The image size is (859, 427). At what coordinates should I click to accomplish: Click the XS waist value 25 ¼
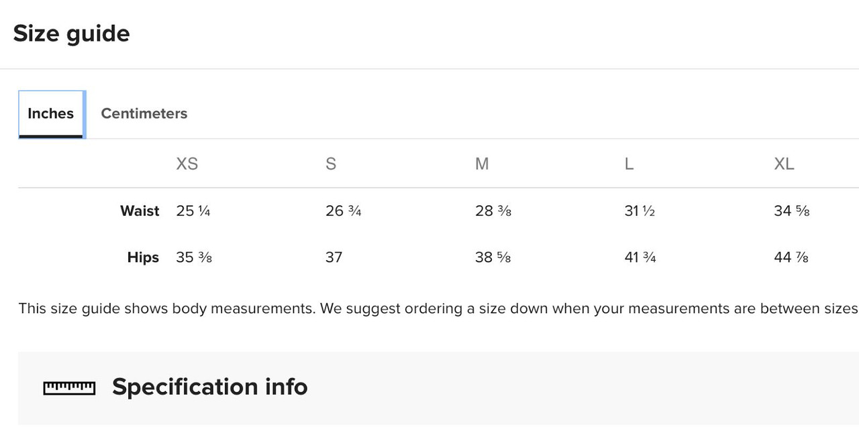pyautogui.click(x=193, y=210)
